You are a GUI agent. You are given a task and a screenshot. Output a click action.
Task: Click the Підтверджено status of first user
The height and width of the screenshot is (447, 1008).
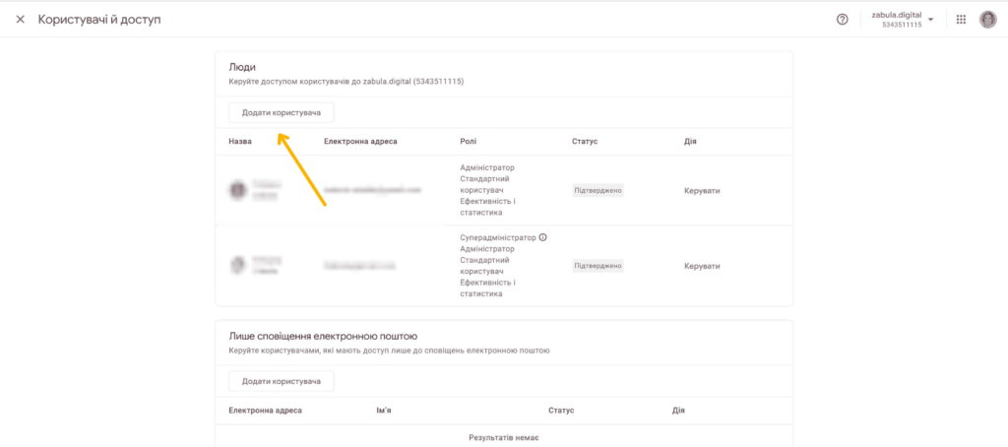point(598,190)
